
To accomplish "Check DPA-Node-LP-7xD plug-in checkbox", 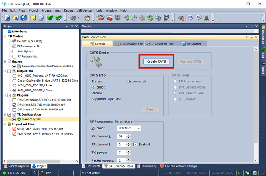I will tap(15, 110).
